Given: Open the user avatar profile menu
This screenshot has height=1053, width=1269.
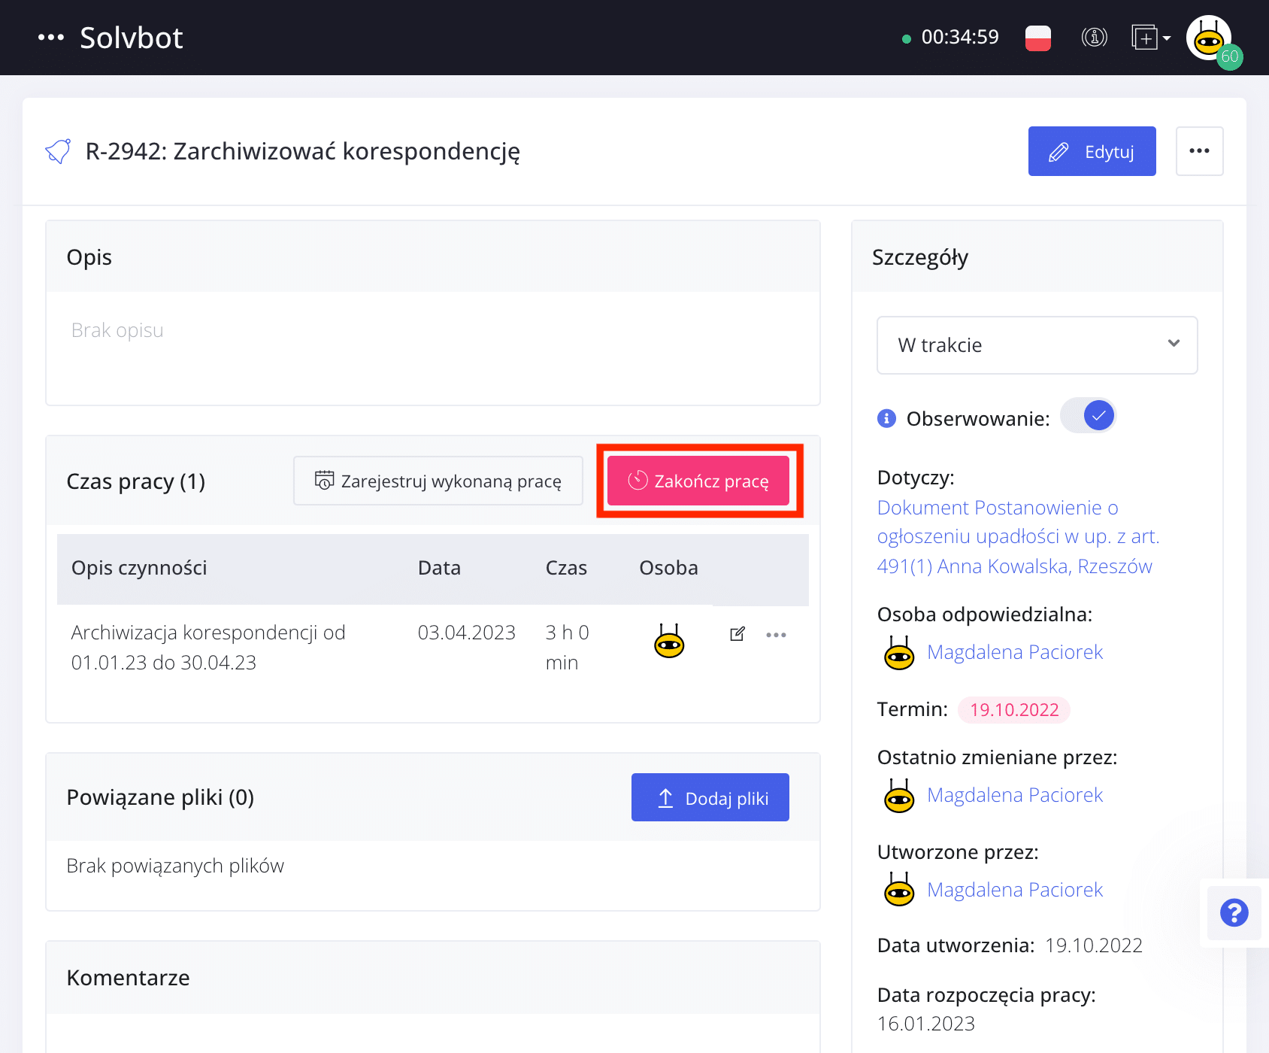Looking at the screenshot, I should tap(1209, 39).
